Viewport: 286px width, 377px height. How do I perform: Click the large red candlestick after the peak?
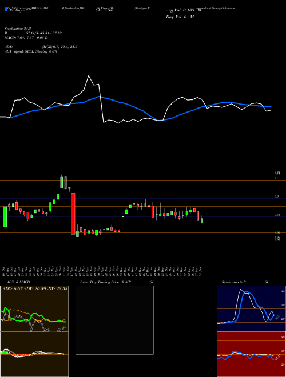(73, 214)
